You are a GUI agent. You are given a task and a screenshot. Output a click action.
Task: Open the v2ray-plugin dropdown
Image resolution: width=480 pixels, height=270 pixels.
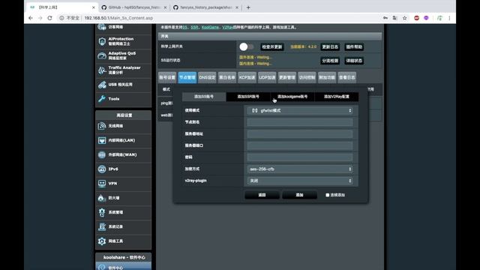pyautogui.click(x=300, y=181)
